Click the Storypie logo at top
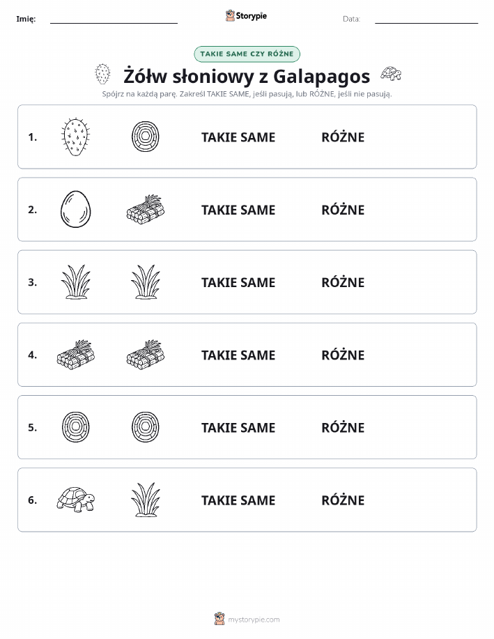The height and width of the screenshot is (639, 494). (246, 16)
